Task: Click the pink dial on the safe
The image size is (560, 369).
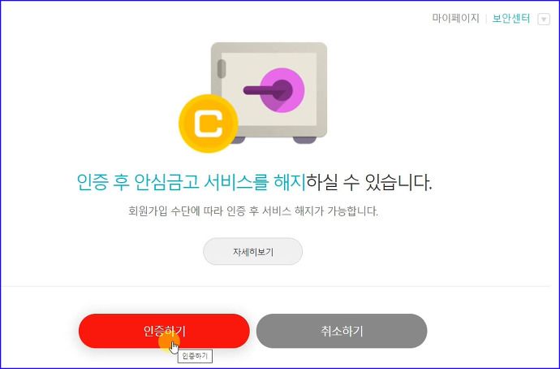Action: pyautogui.click(x=282, y=90)
